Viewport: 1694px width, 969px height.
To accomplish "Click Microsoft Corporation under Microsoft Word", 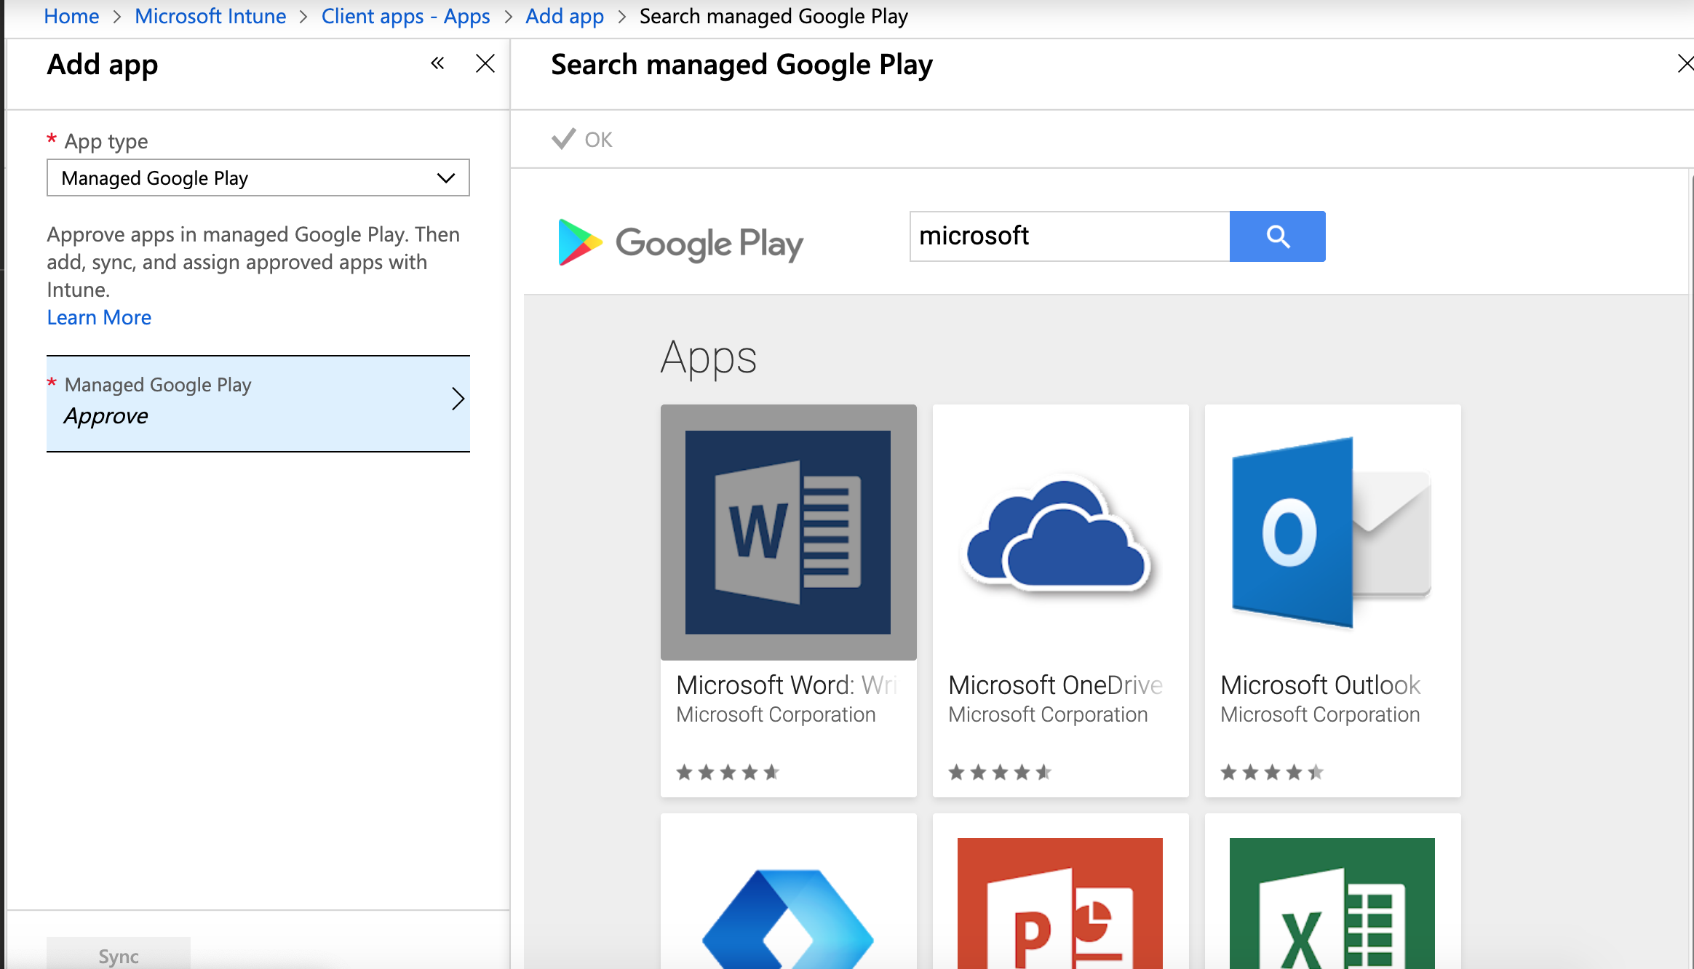I will pos(776,714).
